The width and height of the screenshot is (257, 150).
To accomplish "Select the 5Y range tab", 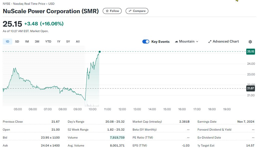I will [x=68, y=42].
